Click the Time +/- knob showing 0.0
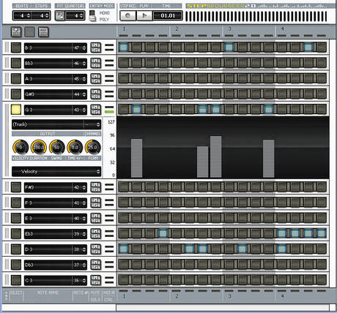This screenshot has width=337, height=313. click(x=75, y=147)
